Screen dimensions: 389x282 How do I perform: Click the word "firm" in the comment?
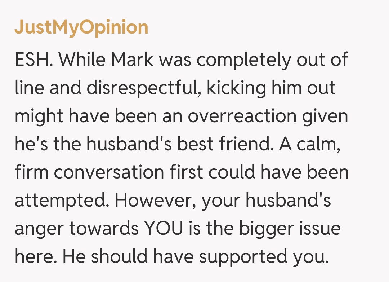pos(32,172)
